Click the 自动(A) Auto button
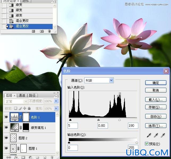The image size is (171, 159). tap(156, 116)
